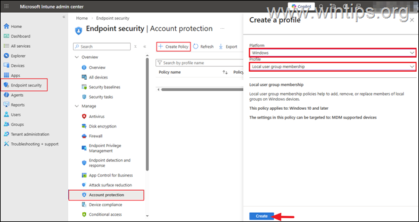Viewport: 419px width, 222px height.
Task: Click the submenu vertical scrollbar
Action: tap(147, 114)
